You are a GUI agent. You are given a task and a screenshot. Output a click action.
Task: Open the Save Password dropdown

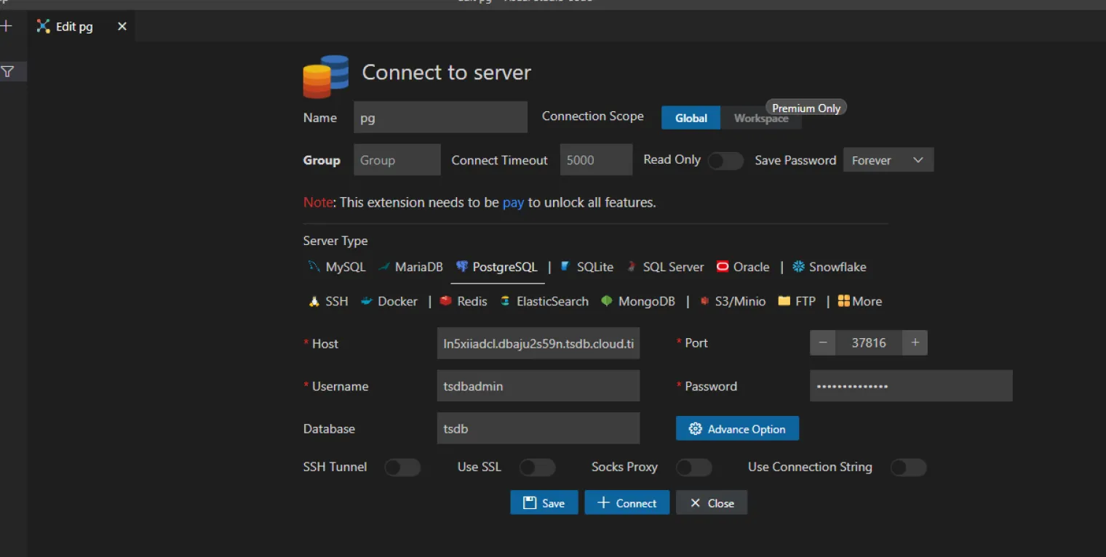(x=888, y=160)
